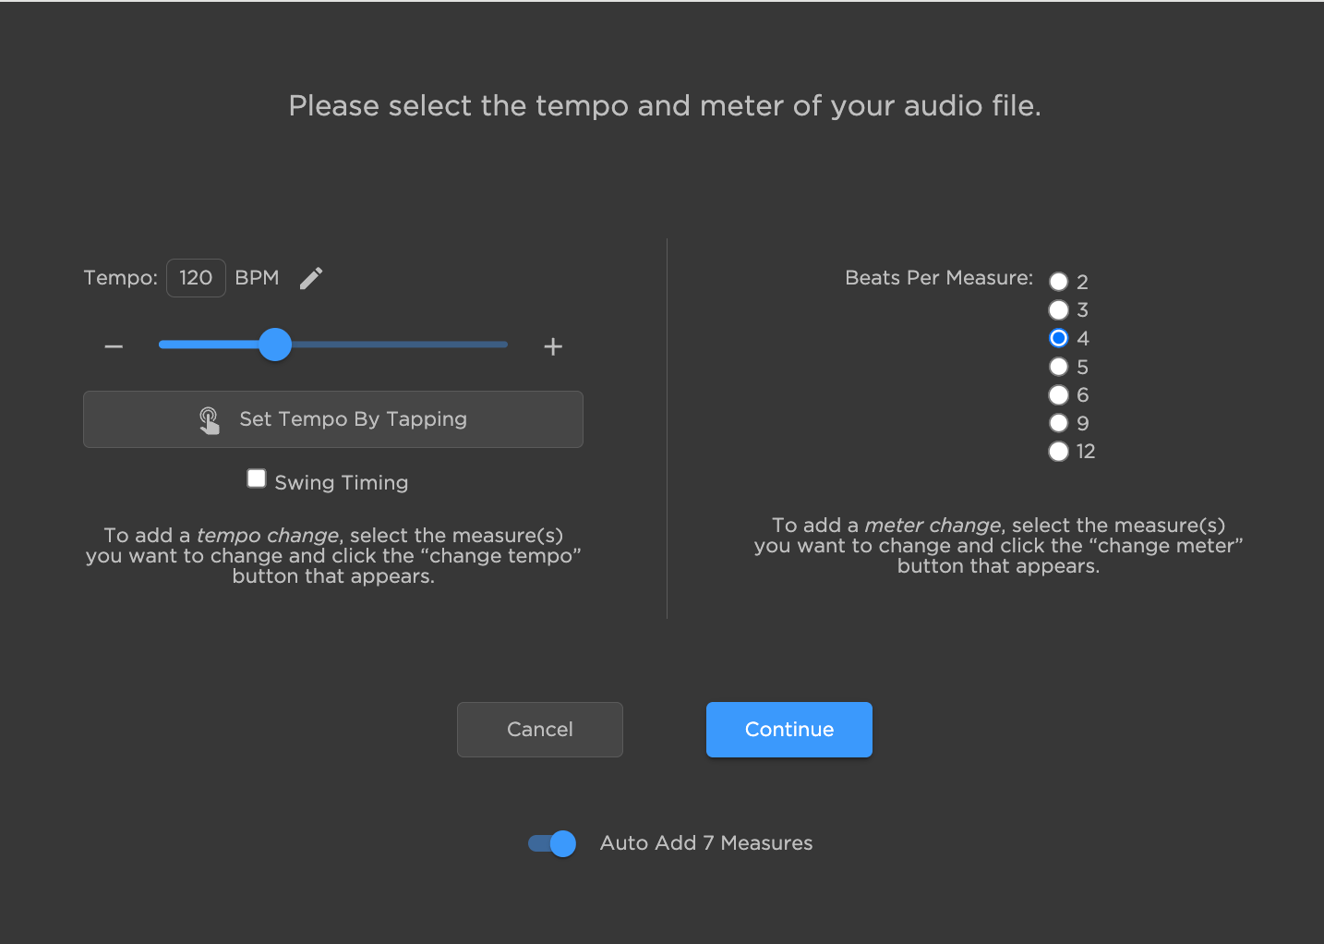Click the BPM value input field

point(196,277)
